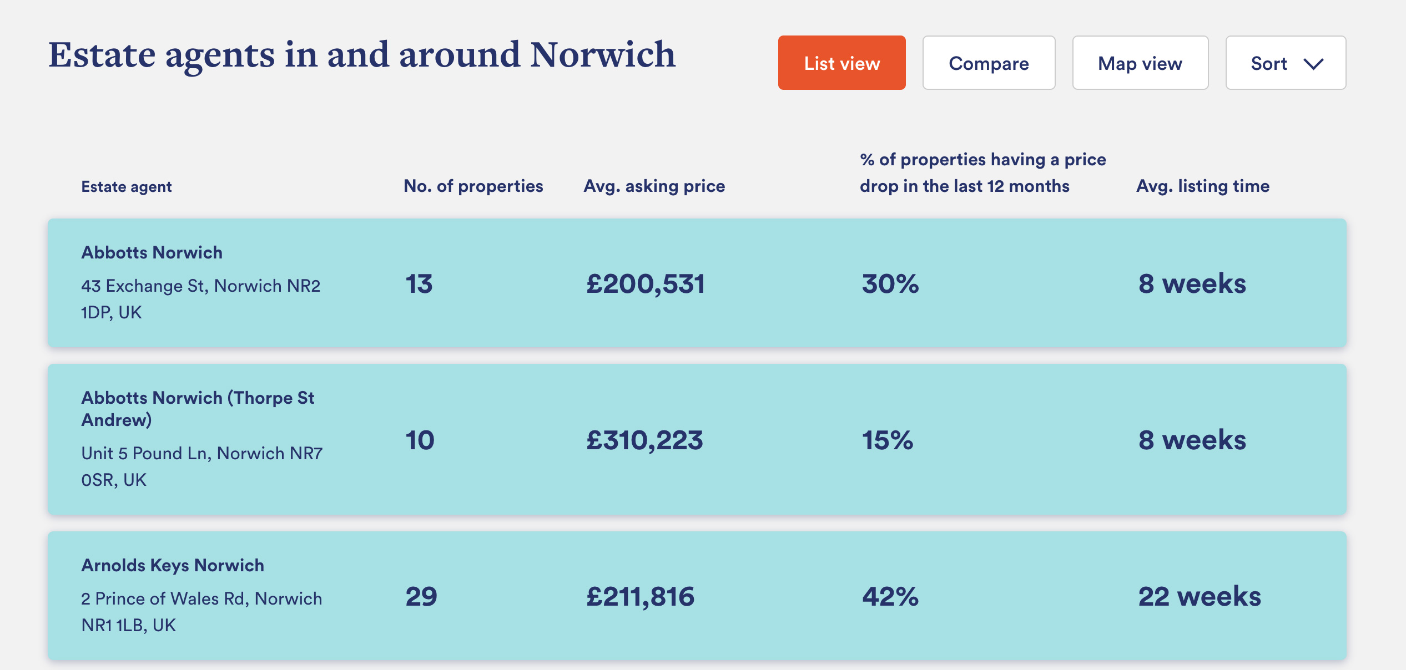The height and width of the screenshot is (670, 1406).
Task: Select the 2 Prince of Wales Rd address
Action: pyautogui.click(x=201, y=612)
